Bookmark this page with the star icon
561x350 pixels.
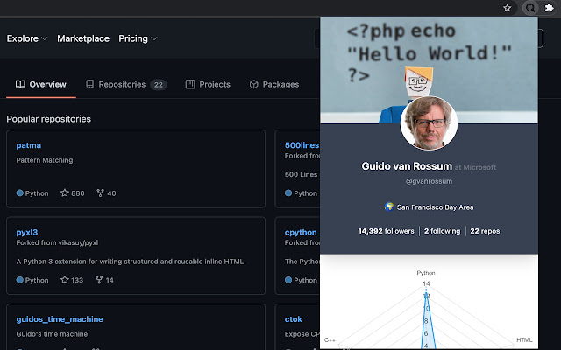507,8
